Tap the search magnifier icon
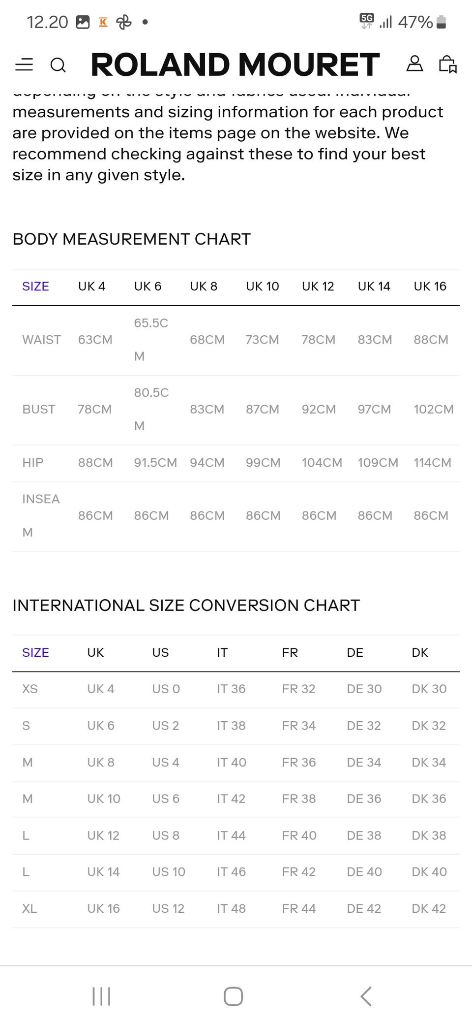 [x=58, y=65]
